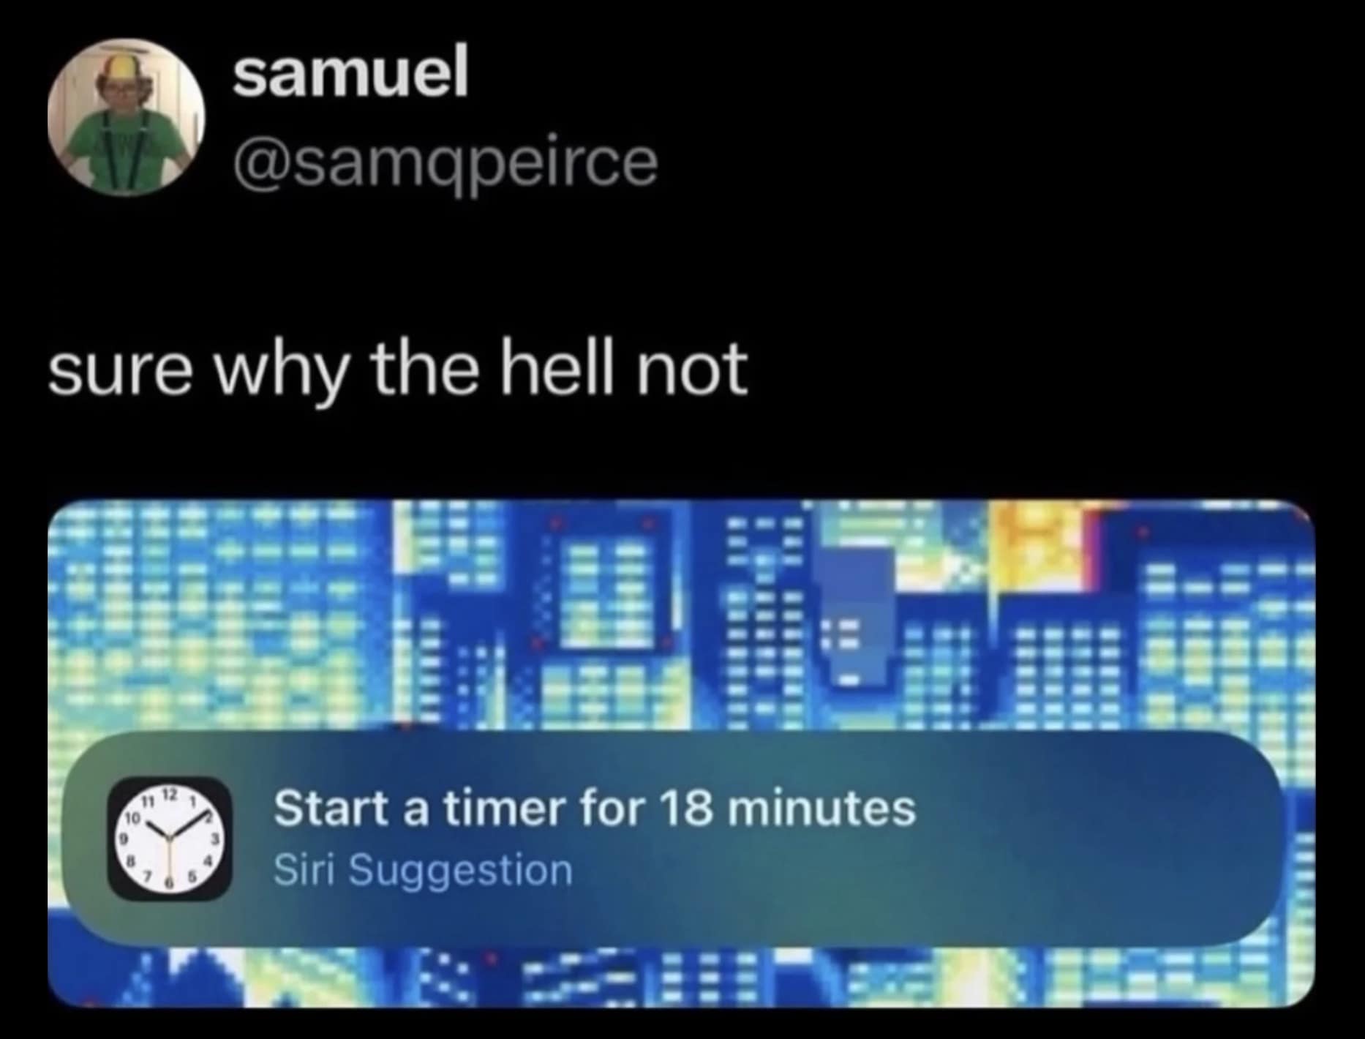Select the tweet text "sure why the hell not"
Viewport: 1365px width, 1039px height.
coord(398,370)
